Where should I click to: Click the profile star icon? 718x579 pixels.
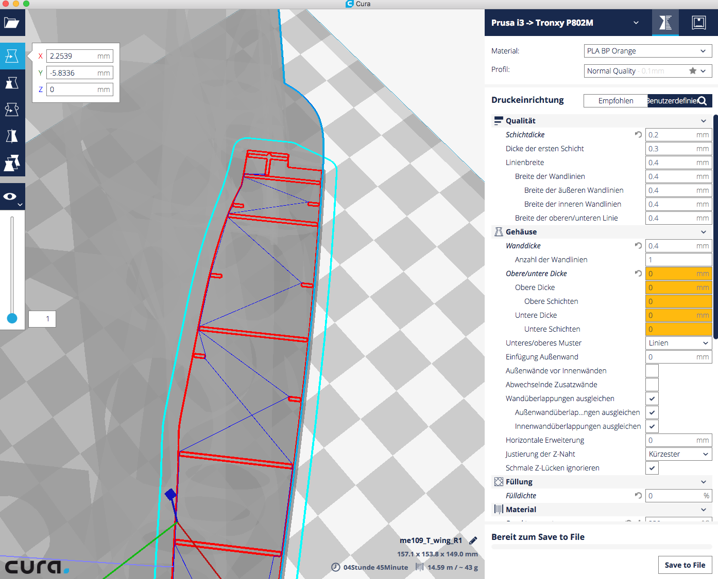coord(693,71)
